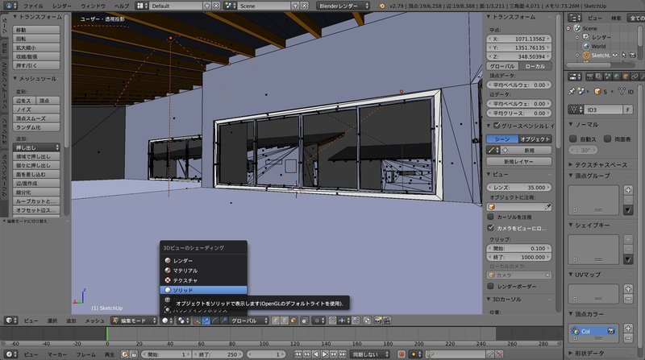Click the Blender logo icon in header
The image size is (645, 360).
382,6
